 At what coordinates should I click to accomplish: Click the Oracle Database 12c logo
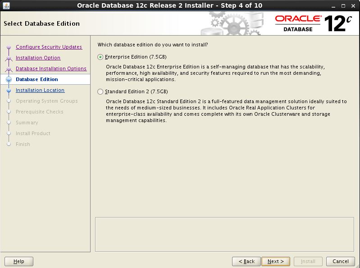(314, 23)
